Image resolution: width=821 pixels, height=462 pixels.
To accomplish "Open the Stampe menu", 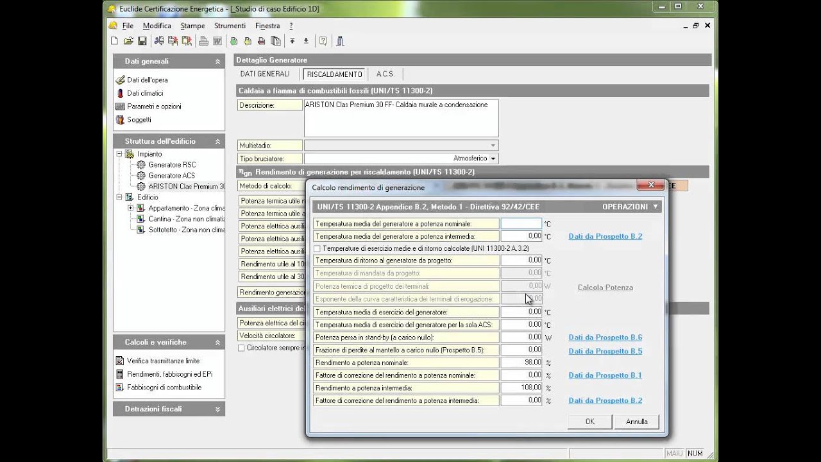I will click(x=192, y=26).
